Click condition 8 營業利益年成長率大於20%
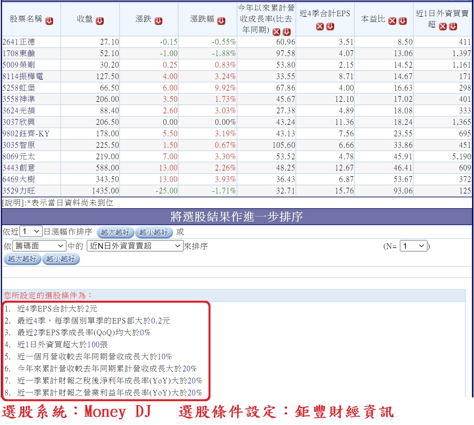The width and height of the screenshot is (474, 425). [x=109, y=393]
